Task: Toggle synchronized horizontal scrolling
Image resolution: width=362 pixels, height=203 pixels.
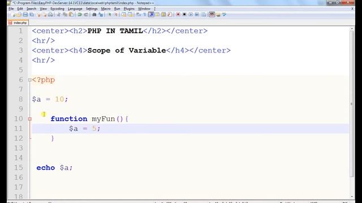Action: [130, 15]
